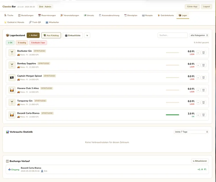Click the Captain Morgan Spiced item name
The height and width of the screenshot is (182, 216).
click(29, 76)
